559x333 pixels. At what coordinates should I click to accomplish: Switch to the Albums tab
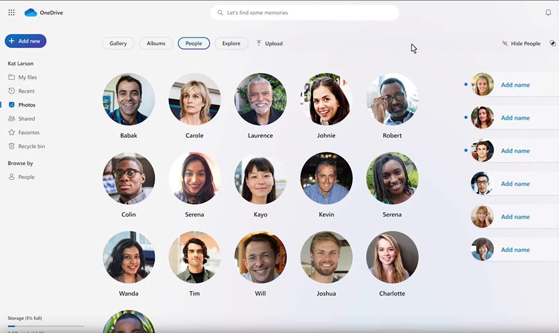click(x=156, y=43)
